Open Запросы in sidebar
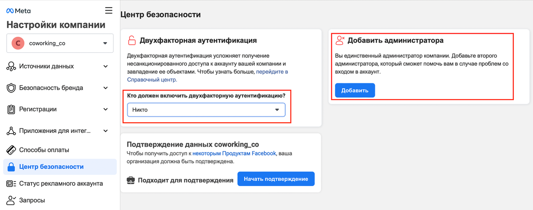The height and width of the screenshot is (210, 533). point(60,200)
